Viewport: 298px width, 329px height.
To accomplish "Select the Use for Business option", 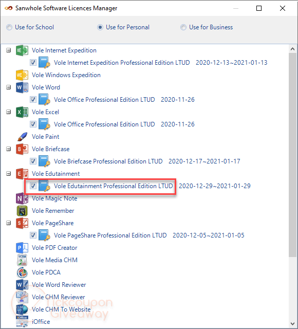I will point(207,27).
